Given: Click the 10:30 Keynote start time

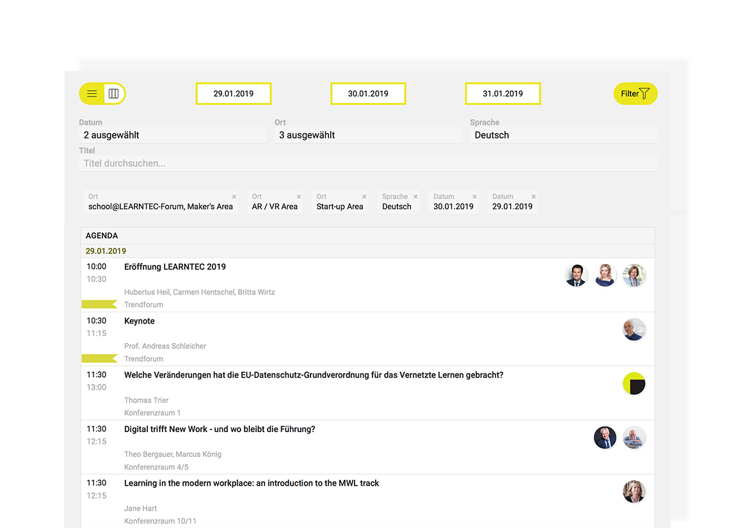Looking at the screenshot, I should point(96,321).
